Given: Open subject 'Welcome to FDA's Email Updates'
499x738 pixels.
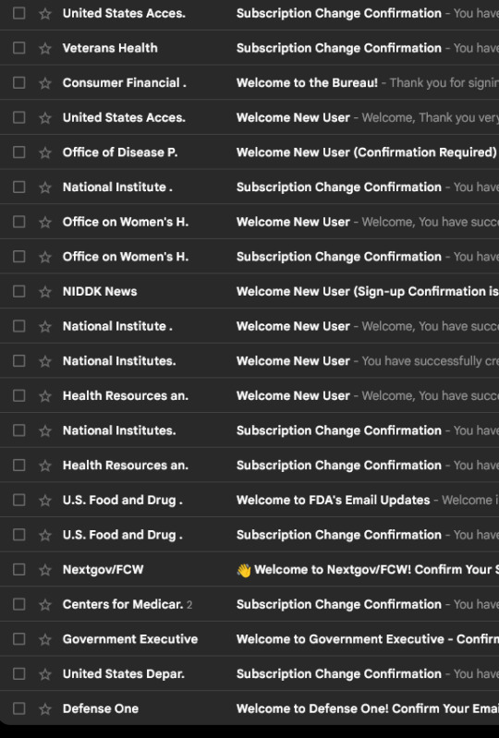Looking at the screenshot, I should click(x=334, y=501).
